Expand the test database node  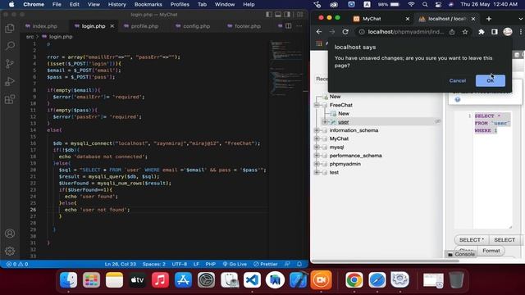pos(317,172)
